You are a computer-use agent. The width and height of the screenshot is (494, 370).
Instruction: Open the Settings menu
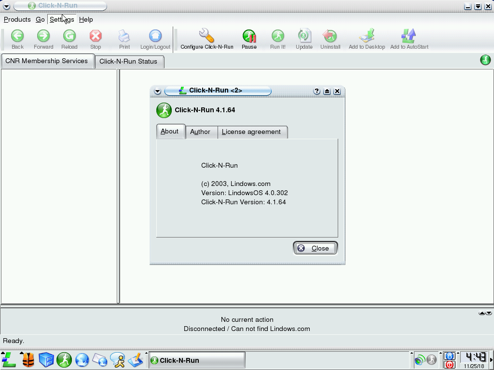(x=62, y=19)
